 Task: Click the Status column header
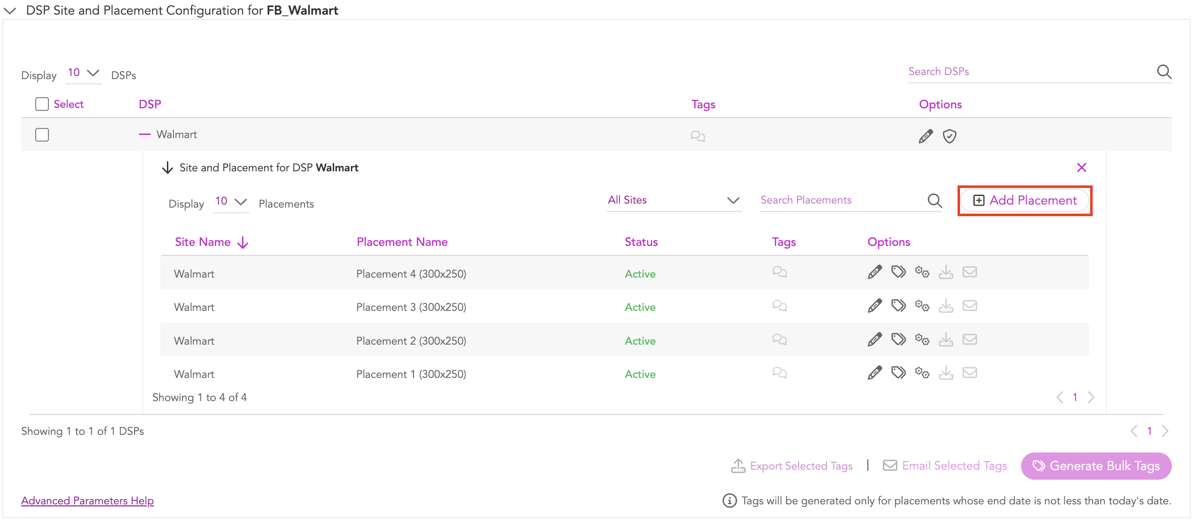[641, 242]
